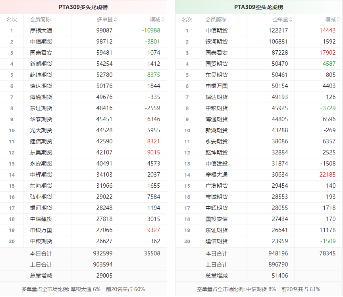343x297 pixels.
Task: Select 华泰期货 in the long table
Action: pos(41,119)
